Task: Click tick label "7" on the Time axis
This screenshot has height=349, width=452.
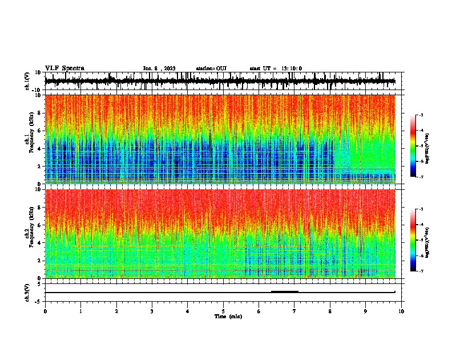Action: pyautogui.click(x=294, y=311)
